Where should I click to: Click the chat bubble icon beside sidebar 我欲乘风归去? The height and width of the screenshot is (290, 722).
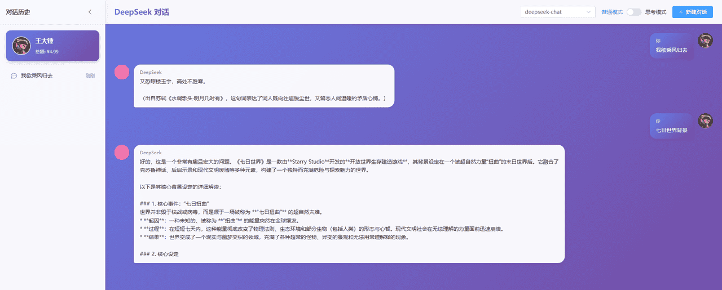[x=14, y=75]
